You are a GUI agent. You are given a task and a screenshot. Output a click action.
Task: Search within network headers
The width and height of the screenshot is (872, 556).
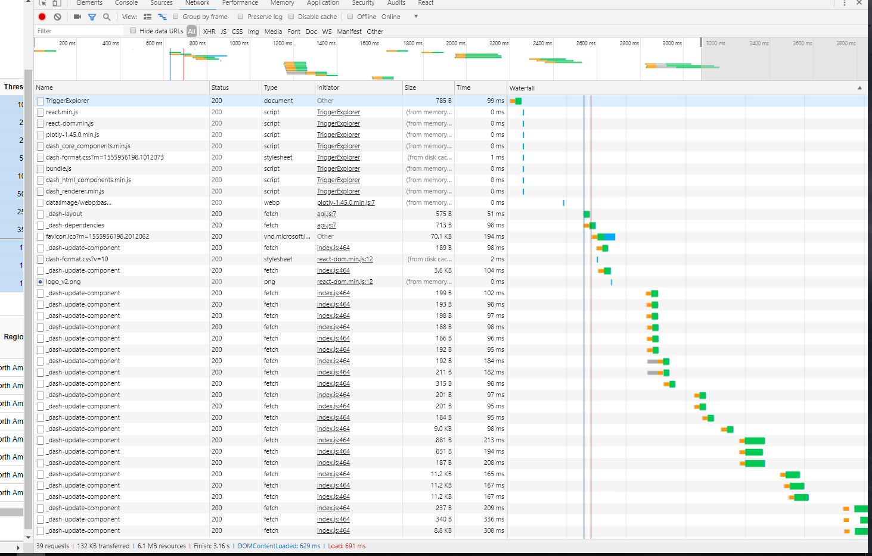point(106,17)
